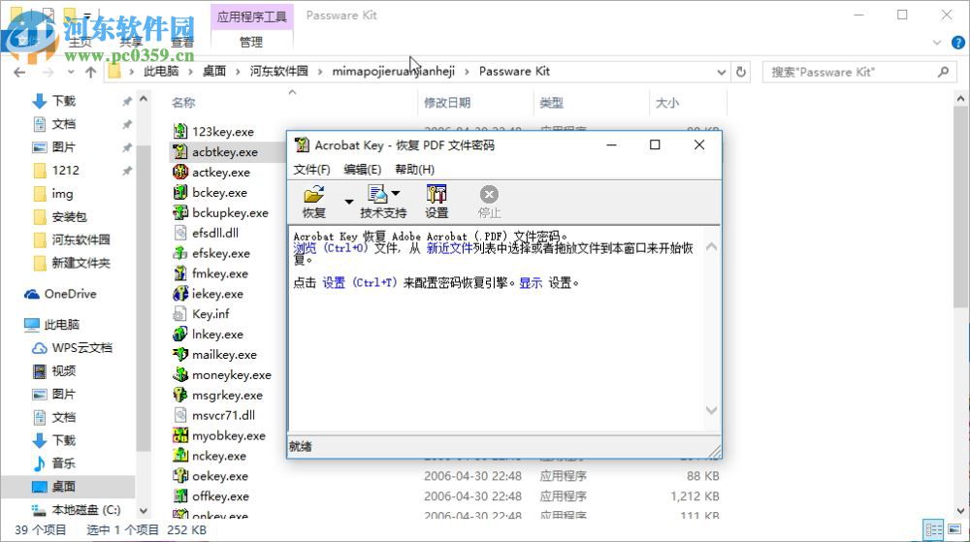This screenshot has height=542, width=970.
Task: Click the navigation pane scroll down arrow
Action: pyautogui.click(x=144, y=510)
